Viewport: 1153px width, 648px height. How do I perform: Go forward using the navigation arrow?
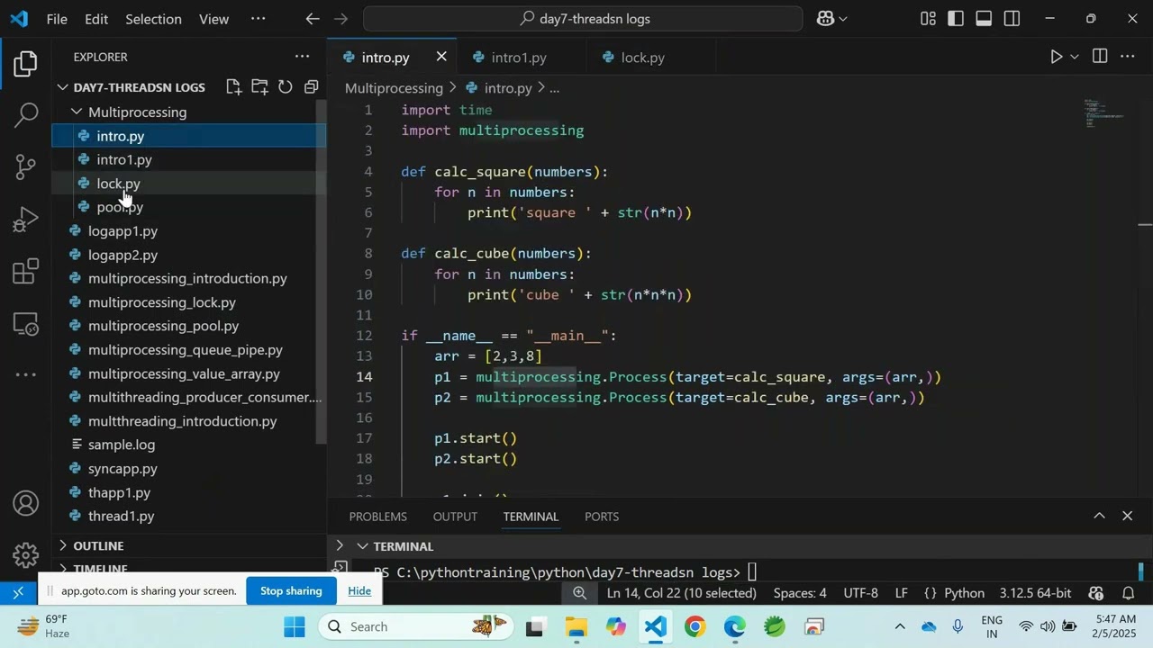click(340, 19)
